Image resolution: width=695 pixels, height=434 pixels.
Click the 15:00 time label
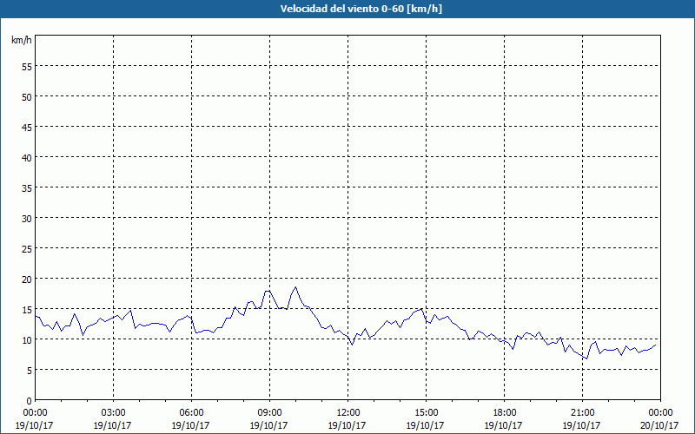click(426, 412)
